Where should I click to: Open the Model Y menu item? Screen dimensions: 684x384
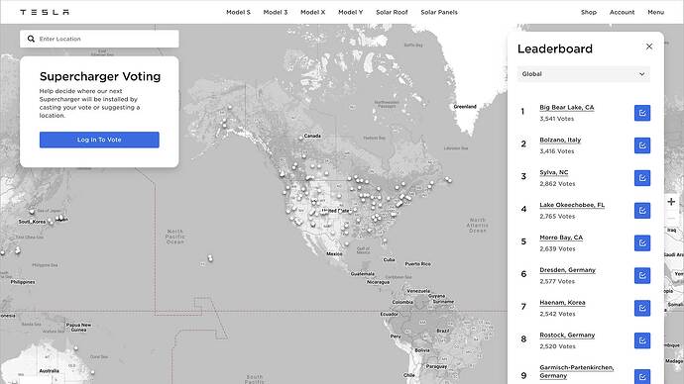[x=350, y=12]
